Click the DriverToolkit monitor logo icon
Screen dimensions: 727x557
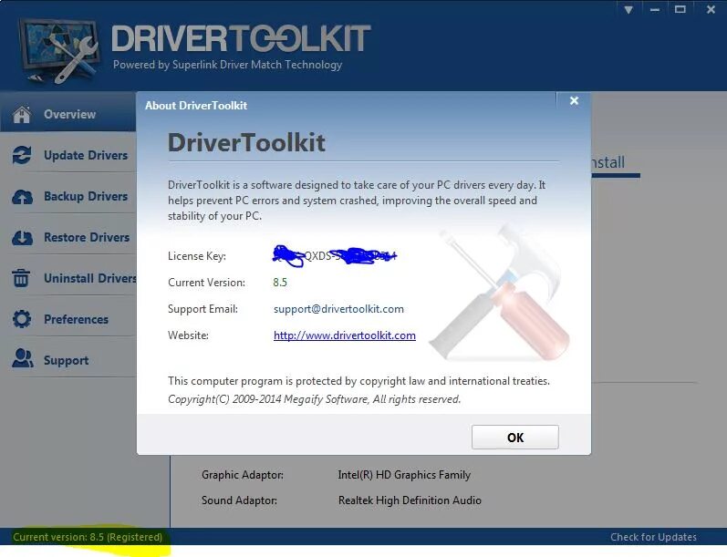point(59,51)
